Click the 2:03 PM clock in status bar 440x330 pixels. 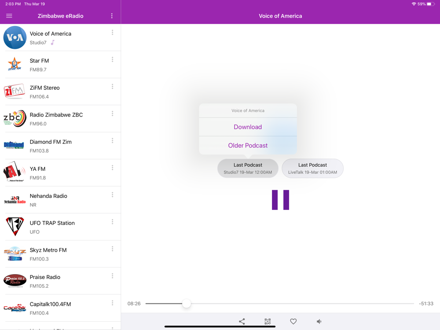click(x=13, y=4)
